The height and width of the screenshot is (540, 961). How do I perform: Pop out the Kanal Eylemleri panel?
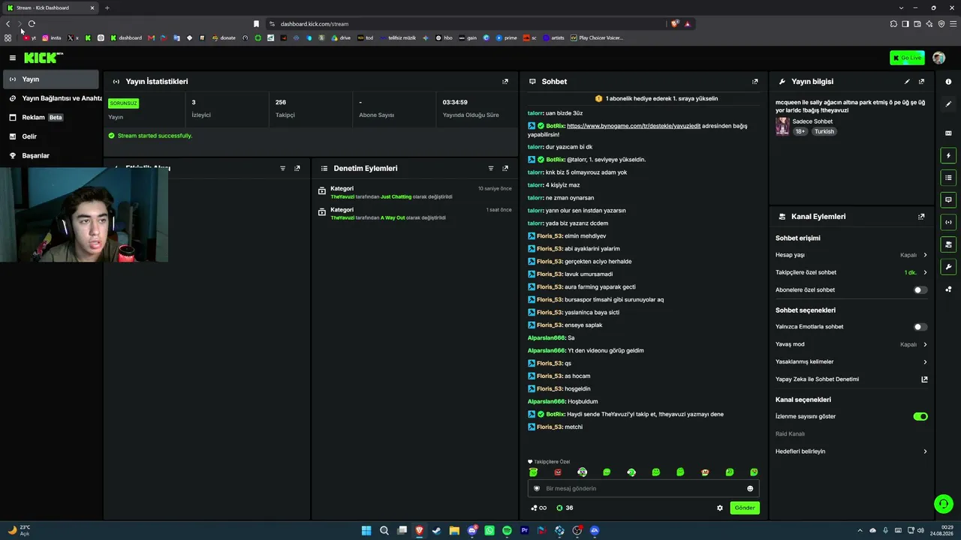921,217
